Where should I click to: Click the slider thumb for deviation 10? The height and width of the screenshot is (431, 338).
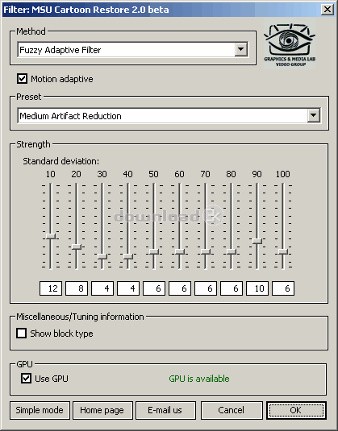51,236
